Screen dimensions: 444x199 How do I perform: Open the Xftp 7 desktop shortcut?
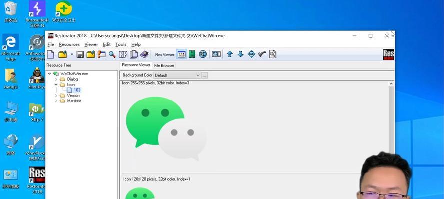point(37,112)
